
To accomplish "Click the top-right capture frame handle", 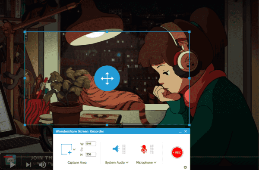I will tap(190, 31).
